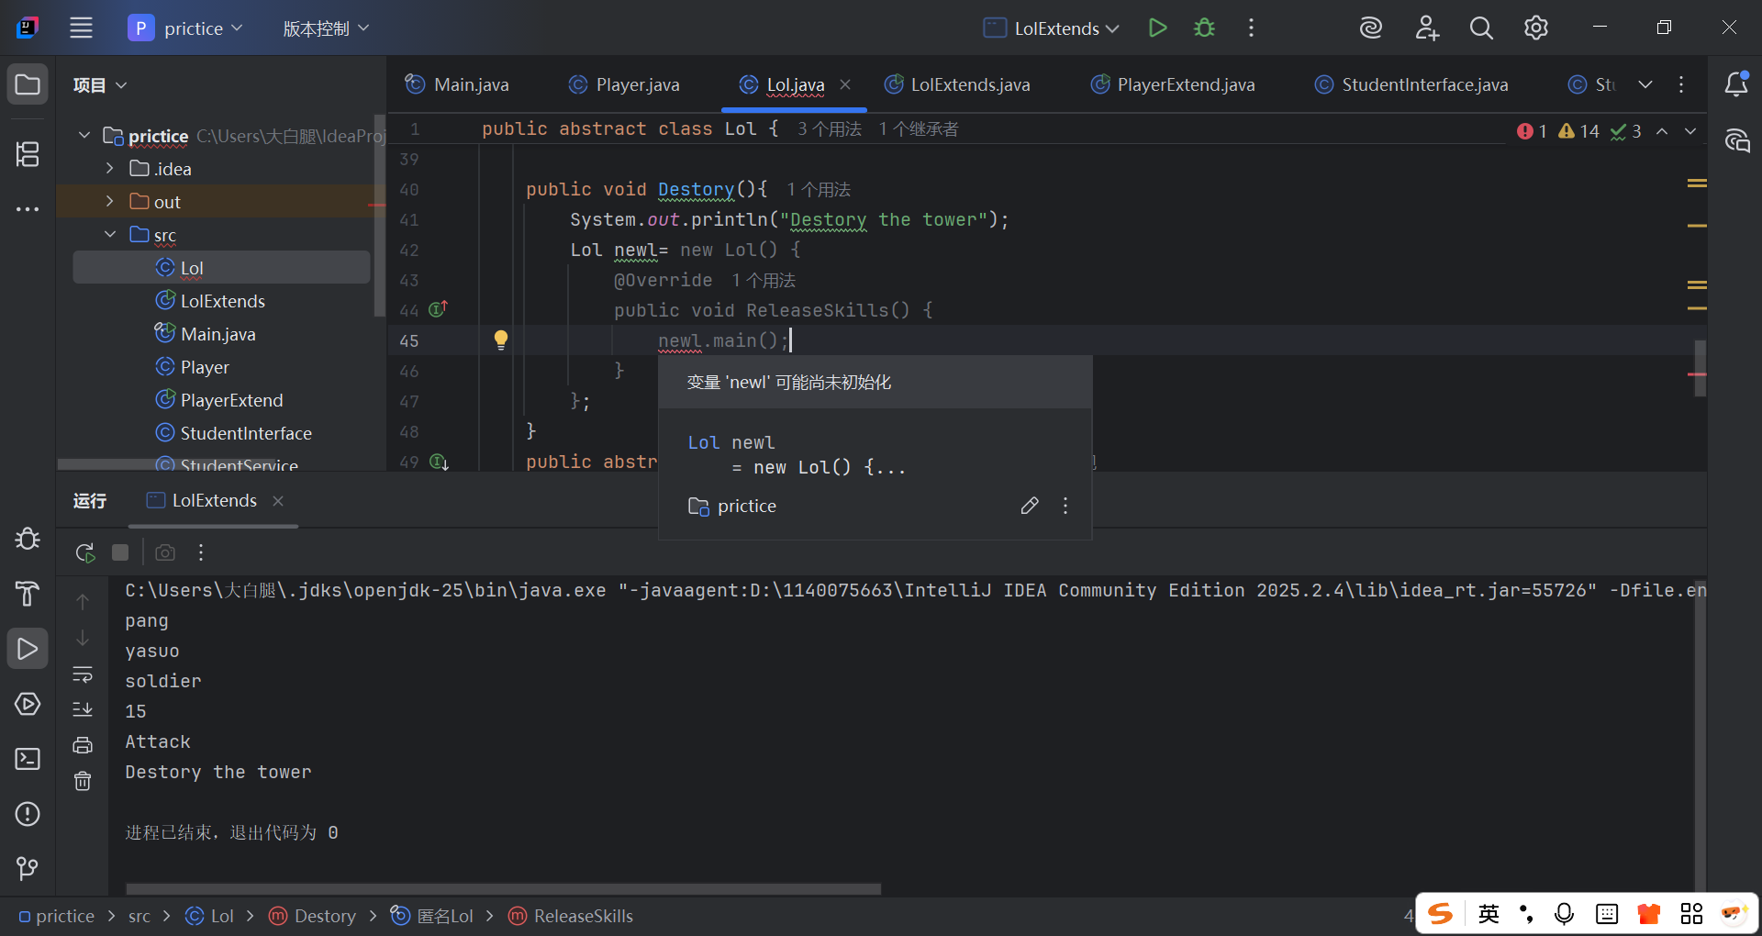This screenshot has height=936, width=1762.
Task: Open the Debug tool window
Action: click(28, 539)
